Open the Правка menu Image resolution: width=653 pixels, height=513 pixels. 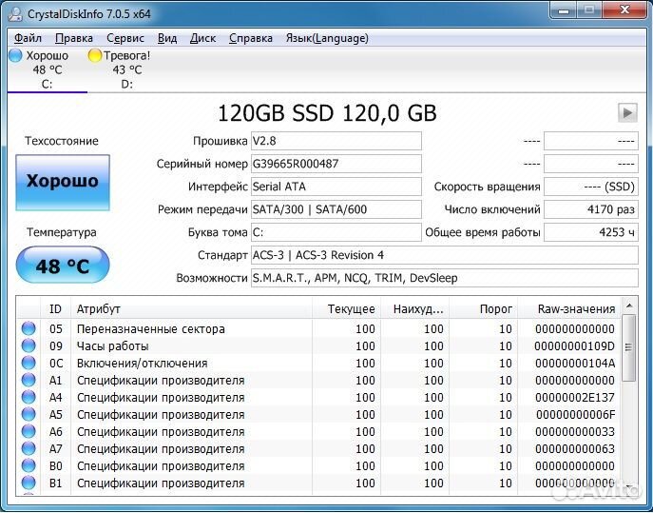point(74,38)
